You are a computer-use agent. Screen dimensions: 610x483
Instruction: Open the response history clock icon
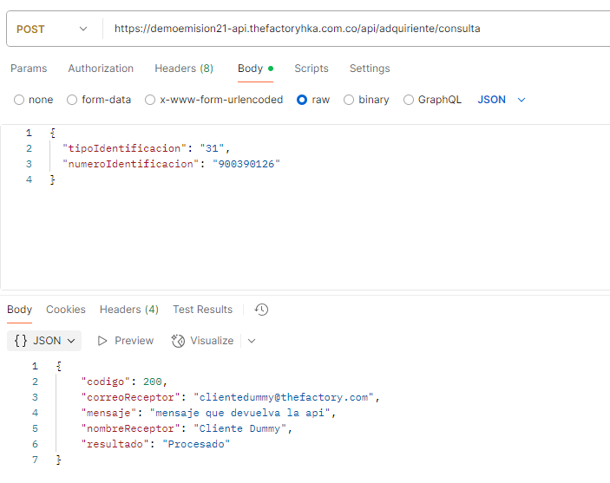[x=261, y=310]
